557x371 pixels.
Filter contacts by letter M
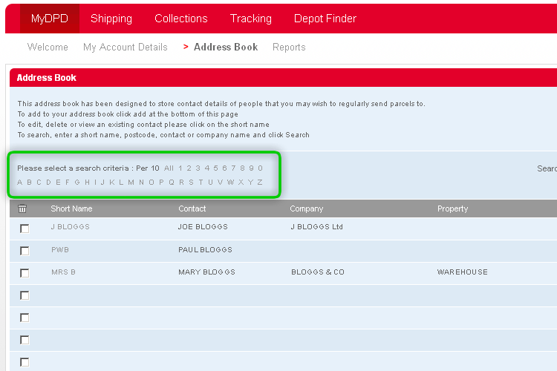[x=131, y=183]
